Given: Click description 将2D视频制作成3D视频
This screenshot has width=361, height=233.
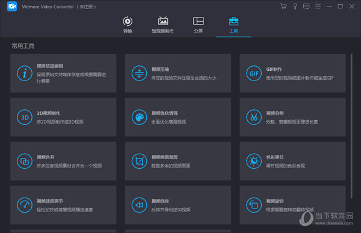Looking at the screenshot, I should [60, 122].
